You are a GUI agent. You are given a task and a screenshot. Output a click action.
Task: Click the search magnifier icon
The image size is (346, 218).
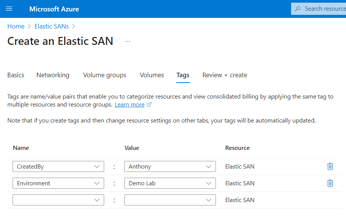[298, 9]
